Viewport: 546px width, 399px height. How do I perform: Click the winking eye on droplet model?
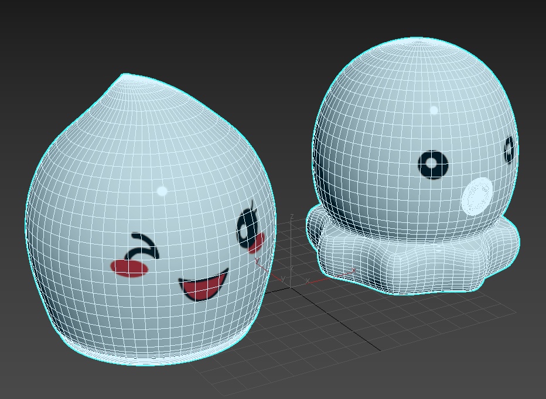point(143,247)
